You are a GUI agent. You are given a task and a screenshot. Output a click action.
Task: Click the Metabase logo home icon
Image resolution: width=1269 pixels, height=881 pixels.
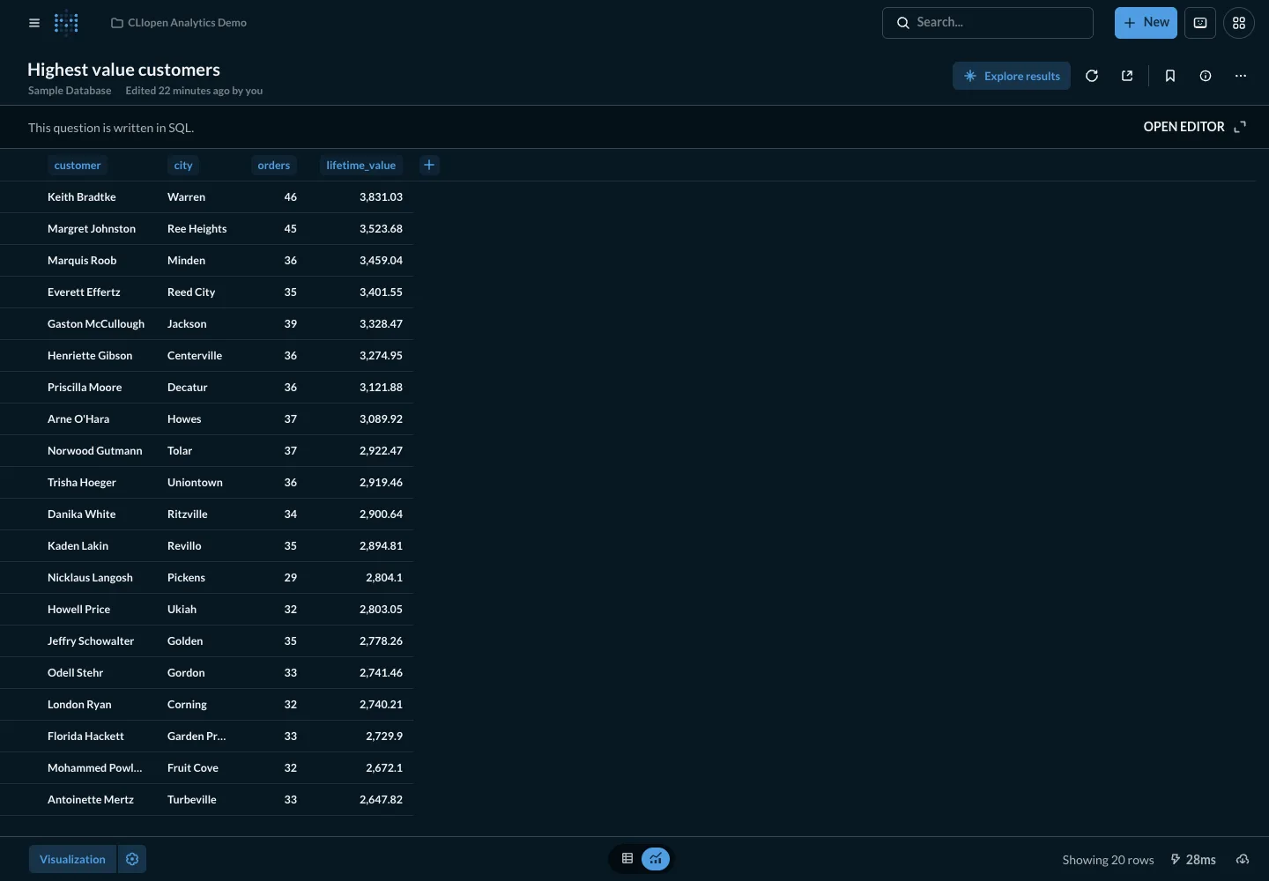tap(66, 23)
